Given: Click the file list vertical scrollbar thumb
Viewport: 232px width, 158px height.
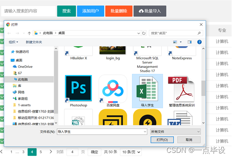Looking at the screenshot, I should click(x=203, y=88).
